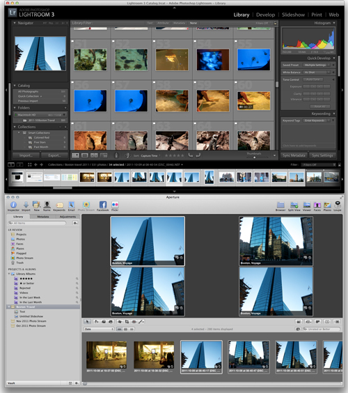Open the Web module in Lightroom

point(333,15)
